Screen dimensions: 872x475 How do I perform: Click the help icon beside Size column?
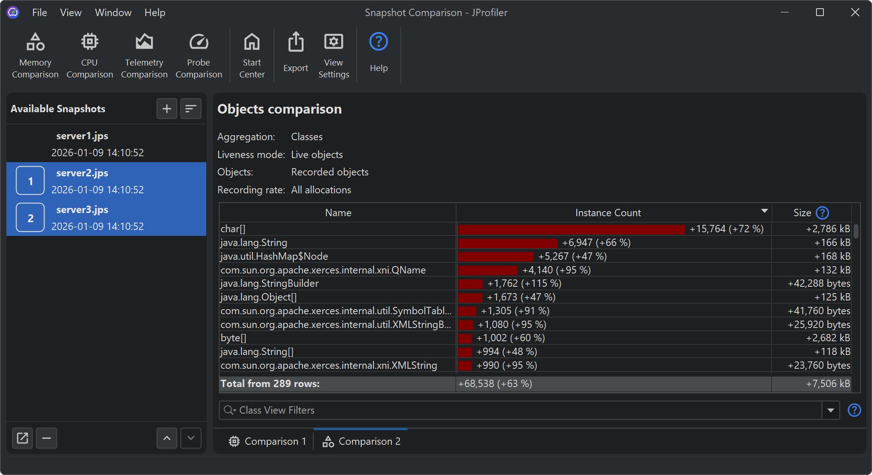(x=822, y=213)
